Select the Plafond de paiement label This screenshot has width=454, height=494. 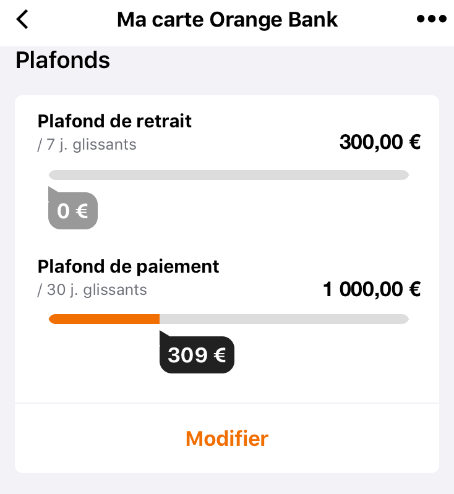128,266
